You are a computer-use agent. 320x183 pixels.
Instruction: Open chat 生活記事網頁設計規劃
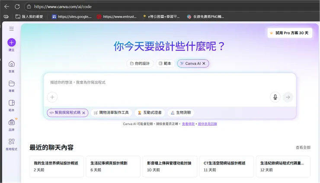tap(113, 167)
